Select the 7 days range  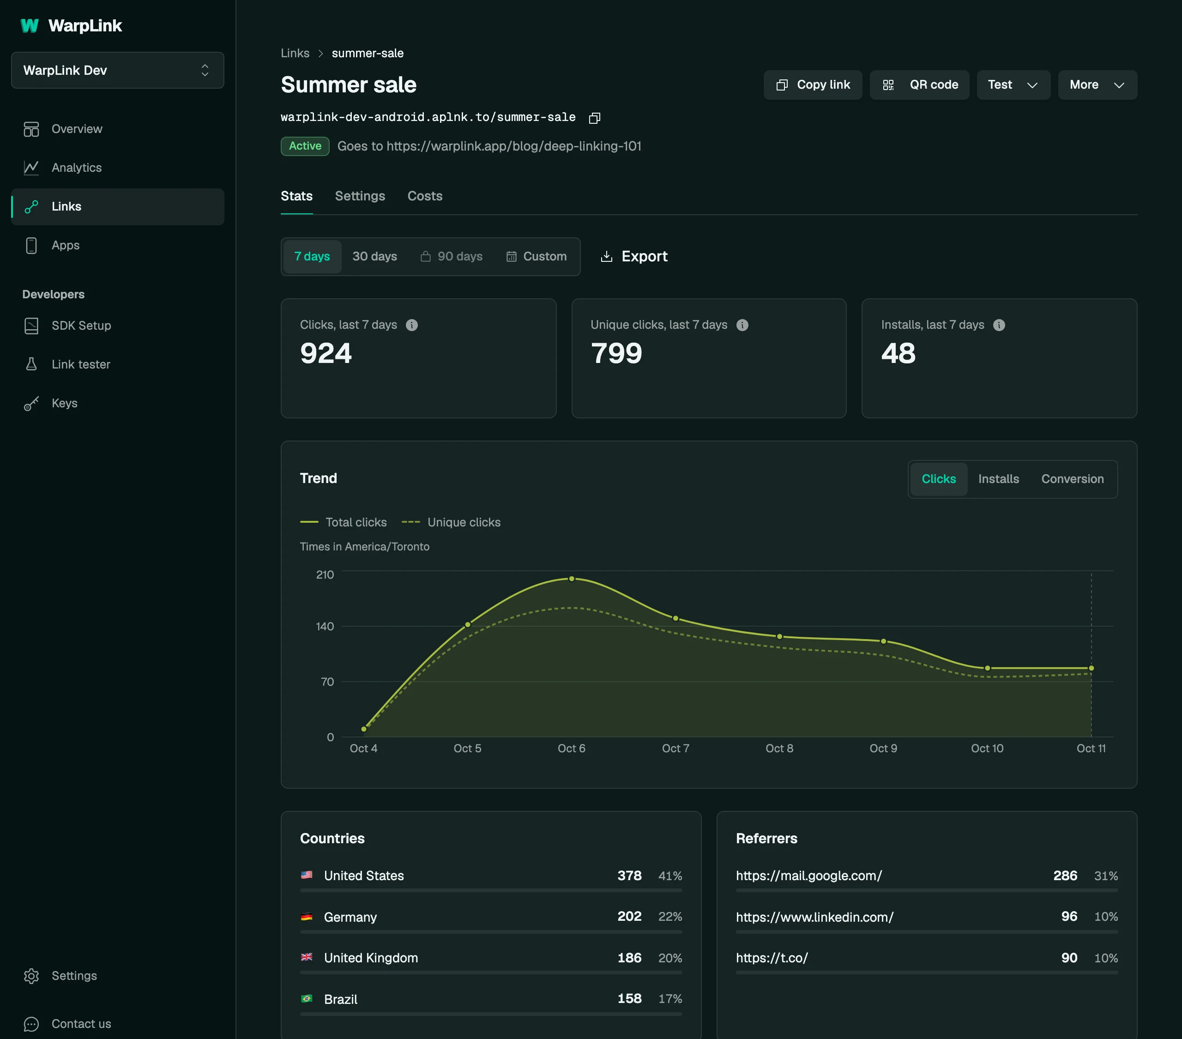pos(312,256)
